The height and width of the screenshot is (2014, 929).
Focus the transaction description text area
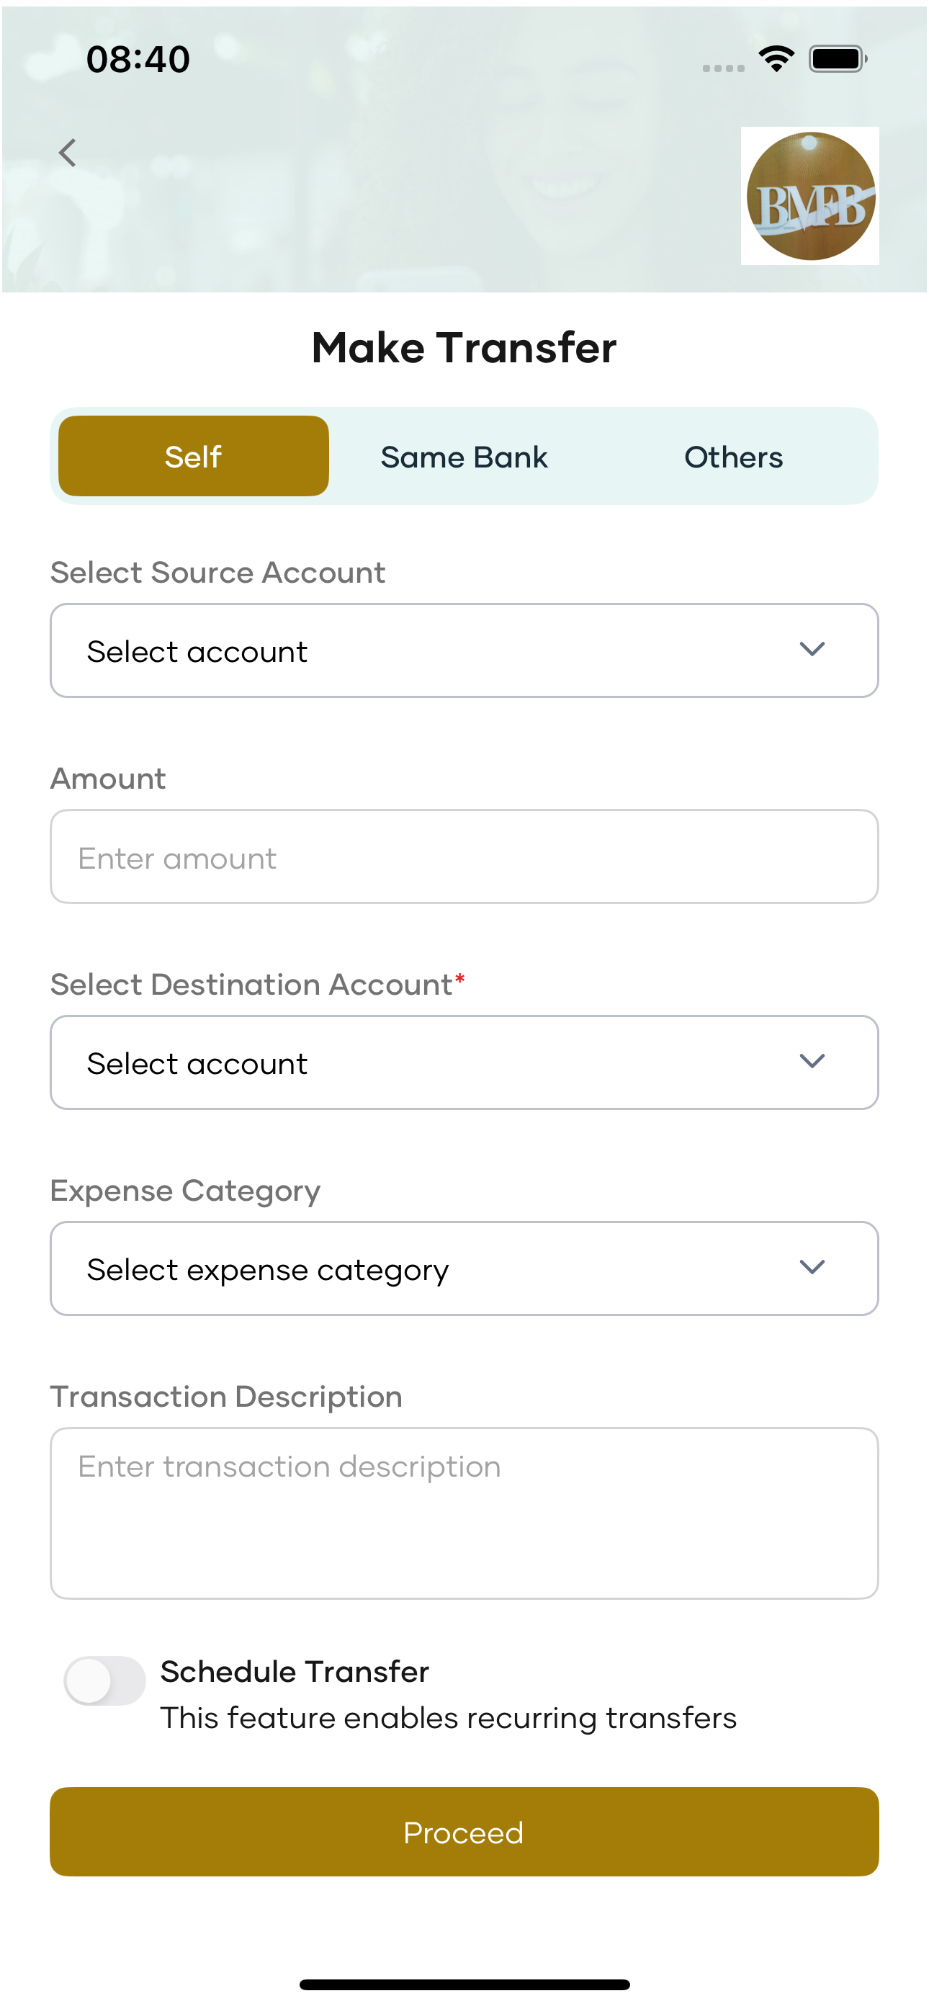(x=464, y=1513)
